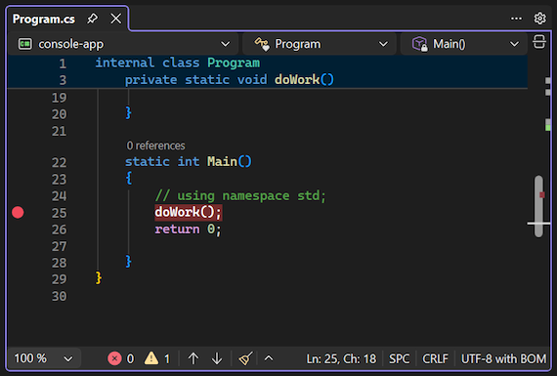The image size is (557, 376).
Task: Open the tab overflow ellipsis menu
Action: [516, 19]
